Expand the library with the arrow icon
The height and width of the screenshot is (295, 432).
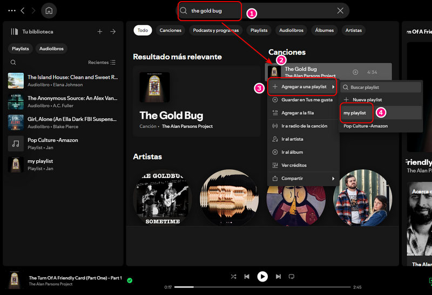[113, 32]
